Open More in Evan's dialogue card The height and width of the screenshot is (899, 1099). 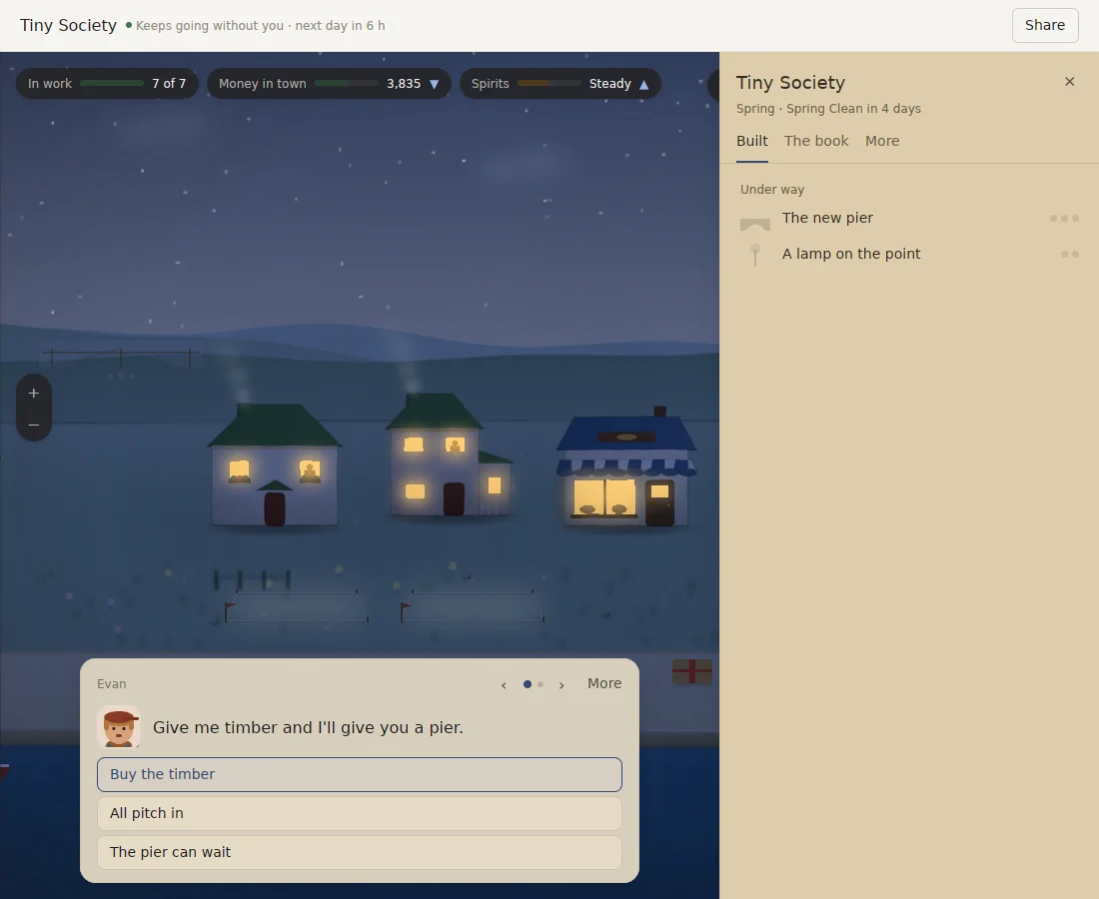pos(604,683)
